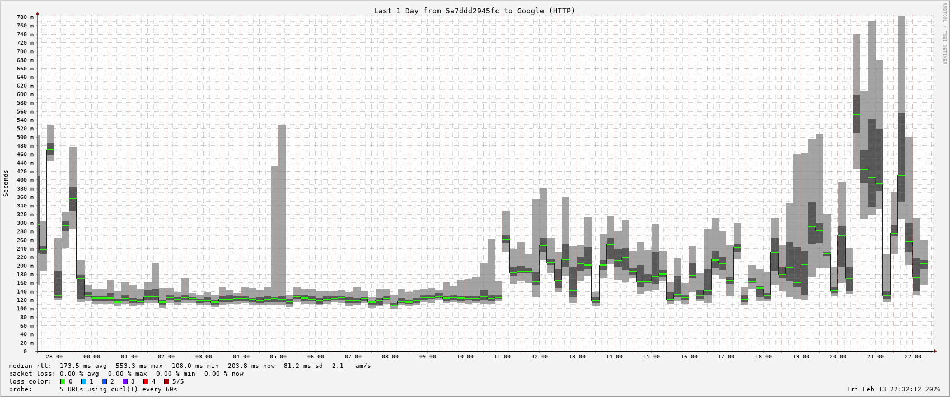This screenshot has width=950, height=397.
Task: Click the 11:00 time axis label
Action: click(502, 357)
